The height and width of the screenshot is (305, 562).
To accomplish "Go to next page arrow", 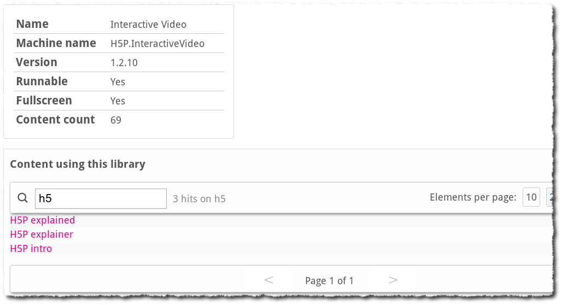I will pyautogui.click(x=393, y=280).
